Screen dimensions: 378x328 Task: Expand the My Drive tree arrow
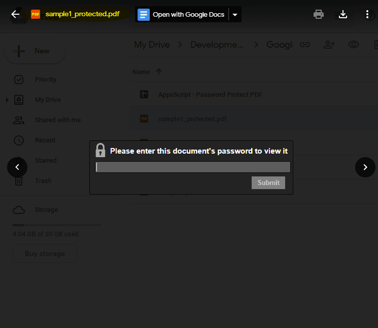tap(7, 100)
